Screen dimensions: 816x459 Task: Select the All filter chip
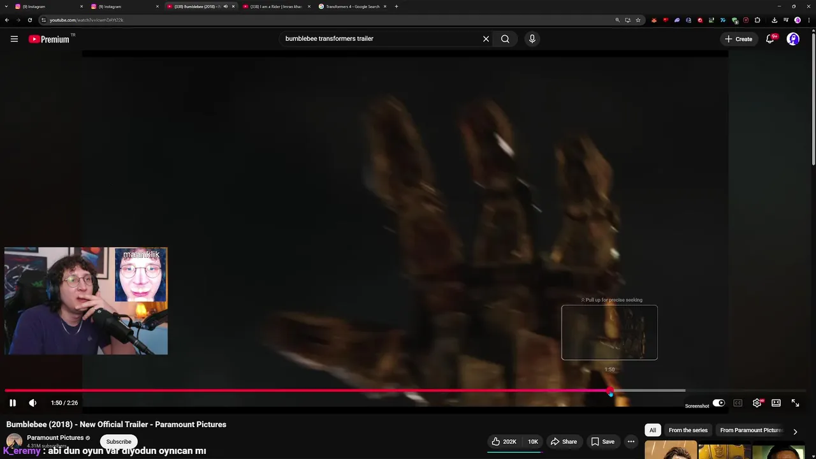(652, 430)
